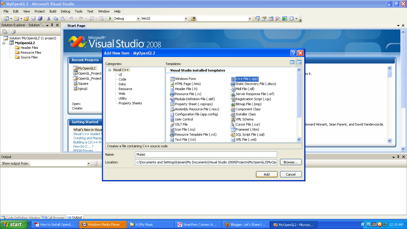
Task: Start debugging with the green play icon
Action: (x=110, y=18)
